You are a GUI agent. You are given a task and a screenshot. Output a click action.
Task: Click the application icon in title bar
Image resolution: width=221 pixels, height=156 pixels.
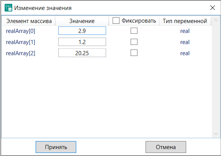coord(8,8)
